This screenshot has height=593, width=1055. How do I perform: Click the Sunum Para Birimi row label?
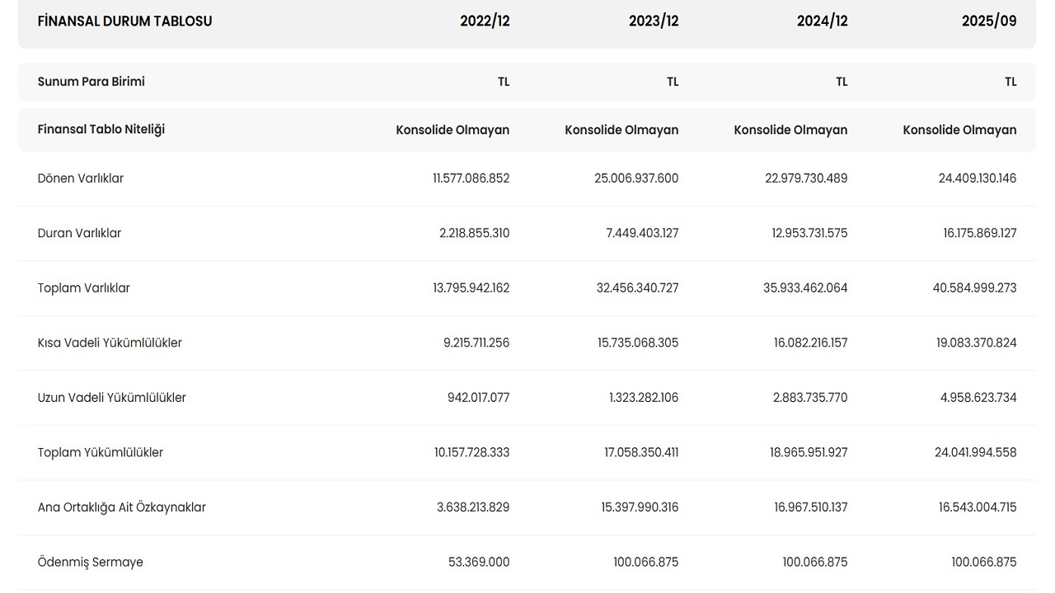91,82
